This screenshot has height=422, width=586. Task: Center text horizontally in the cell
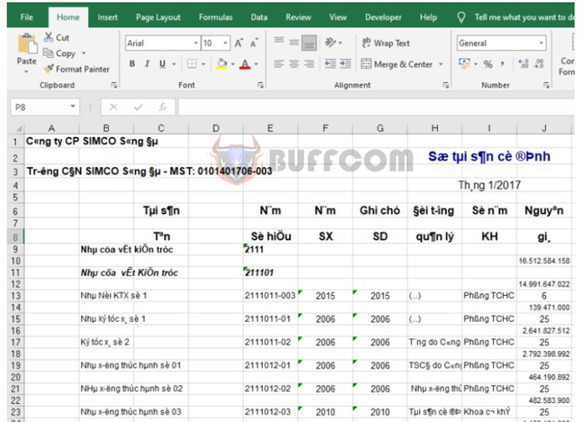coord(294,64)
